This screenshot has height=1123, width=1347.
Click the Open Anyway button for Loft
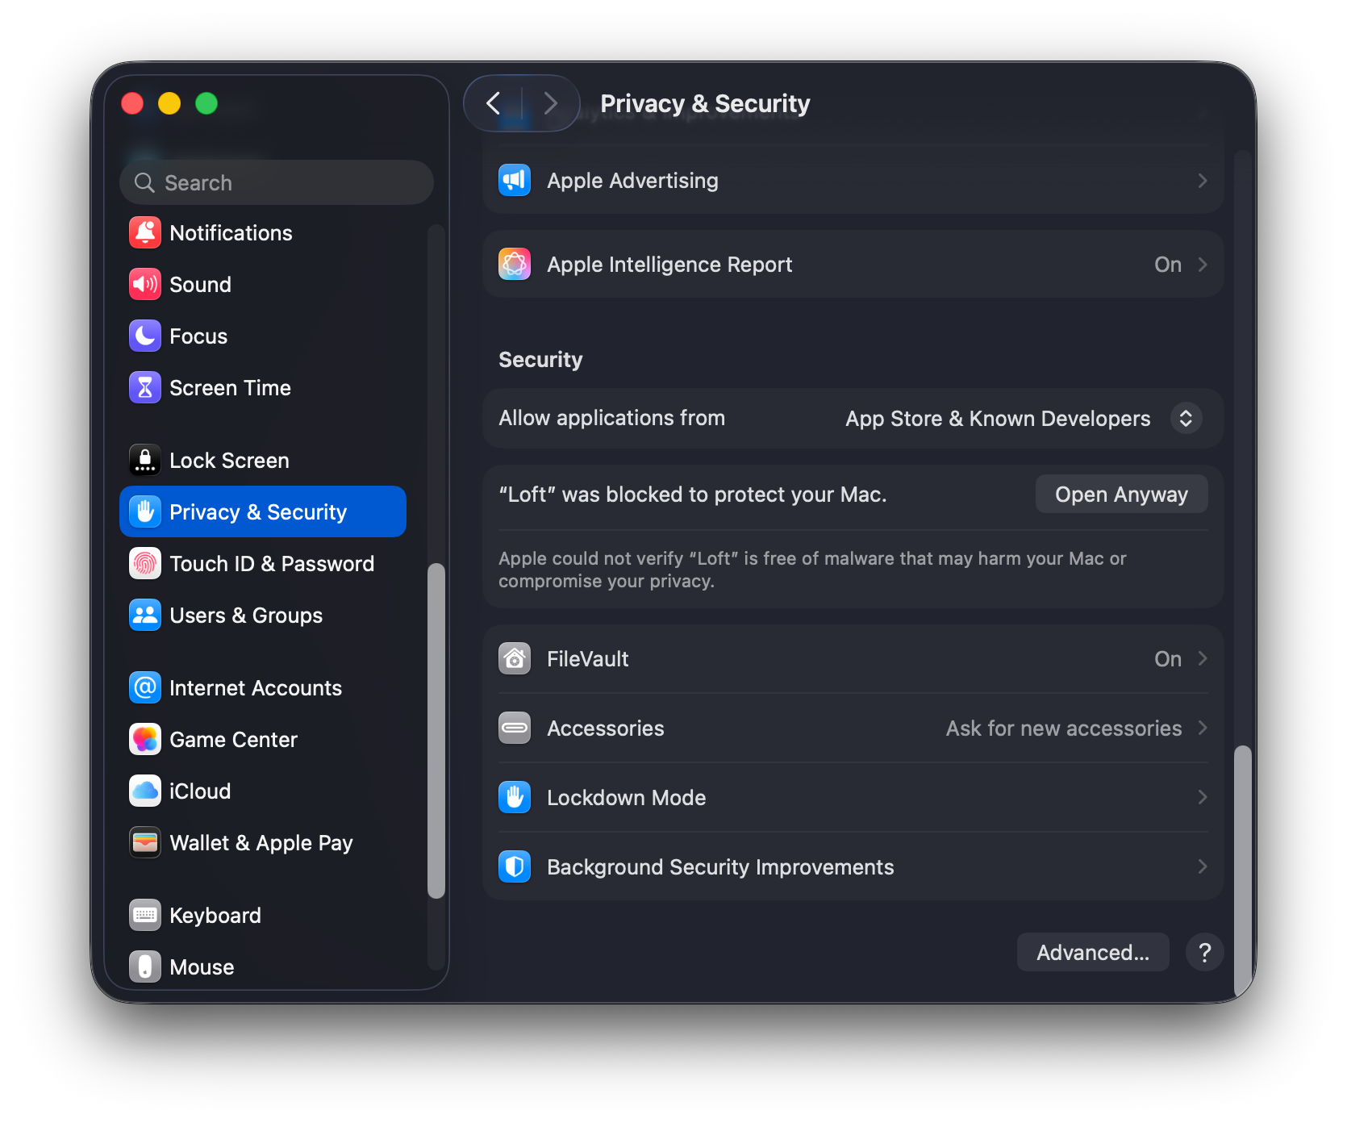tap(1121, 494)
